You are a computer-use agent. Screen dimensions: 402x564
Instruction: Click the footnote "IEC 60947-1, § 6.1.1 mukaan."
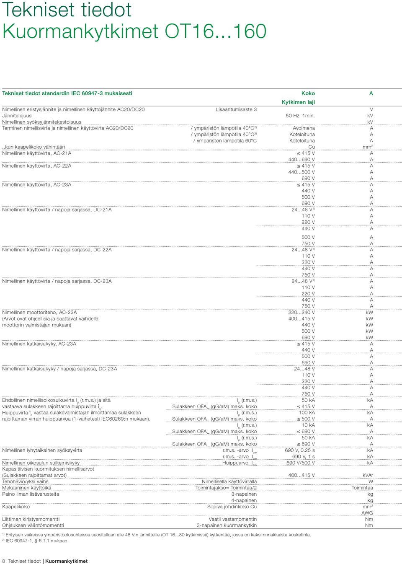(37, 541)
